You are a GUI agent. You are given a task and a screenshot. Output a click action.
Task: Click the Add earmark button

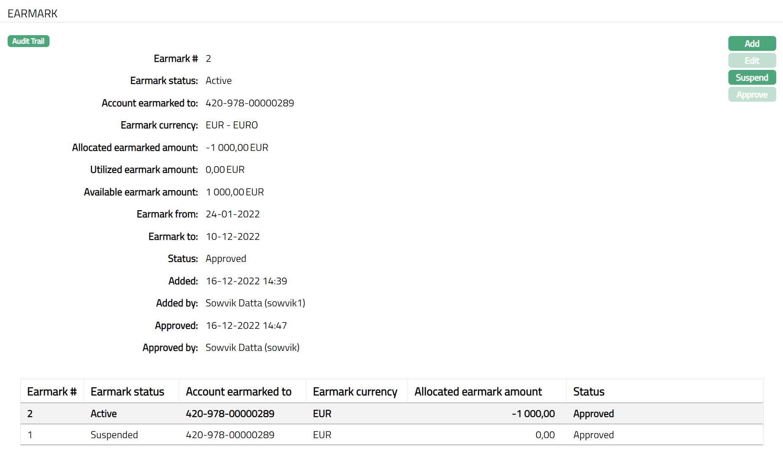pyautogui.click(x=752, y=44)
